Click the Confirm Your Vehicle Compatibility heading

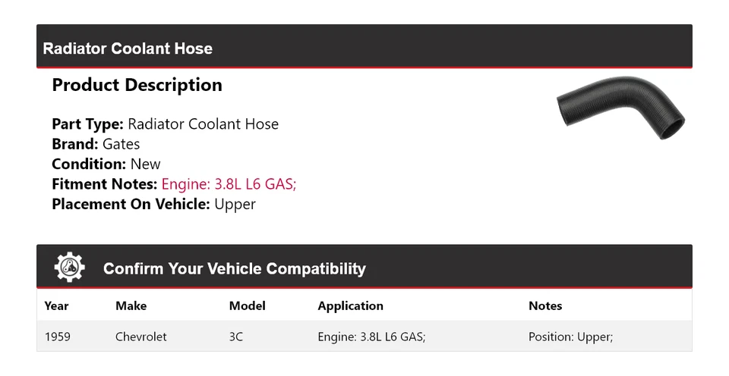[x=234, y=268]
